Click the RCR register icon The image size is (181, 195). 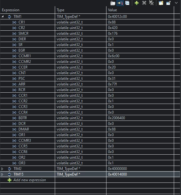pyautogui.click(x=15, y=90)
